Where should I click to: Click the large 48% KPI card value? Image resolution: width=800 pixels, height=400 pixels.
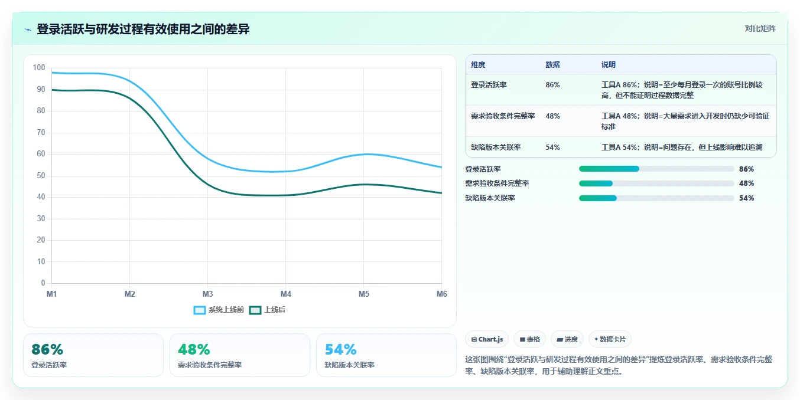tap(194, 350)
